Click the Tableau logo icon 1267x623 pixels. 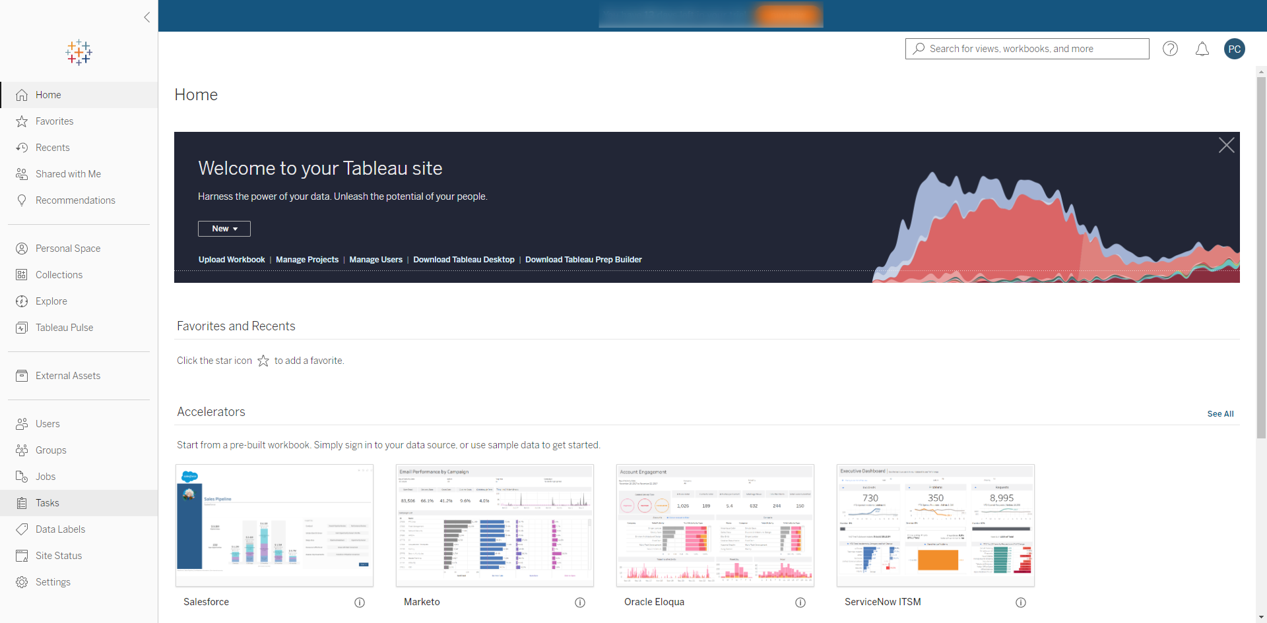click(x=79, y=52)
